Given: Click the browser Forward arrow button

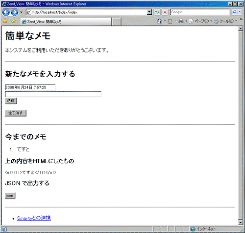Looking at the screenshot, I should 15,12.
